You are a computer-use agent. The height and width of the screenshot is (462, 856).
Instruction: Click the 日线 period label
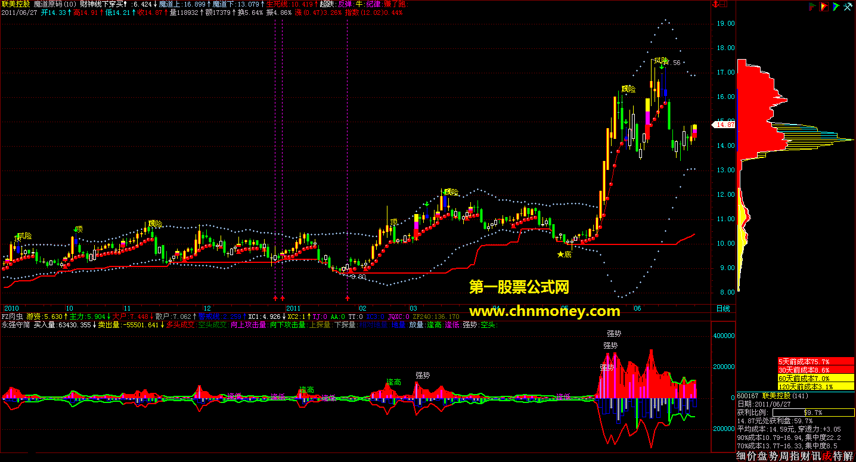[x=722, y=308]
